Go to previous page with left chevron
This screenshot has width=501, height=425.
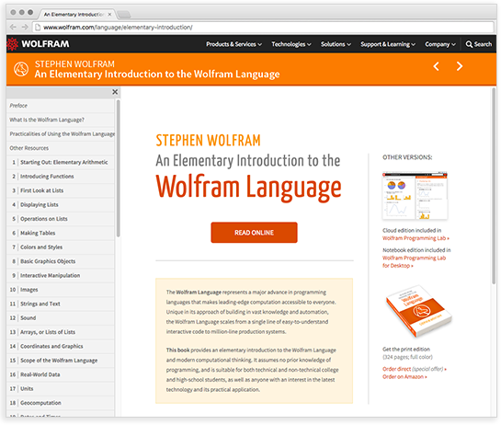coord(436,66)
